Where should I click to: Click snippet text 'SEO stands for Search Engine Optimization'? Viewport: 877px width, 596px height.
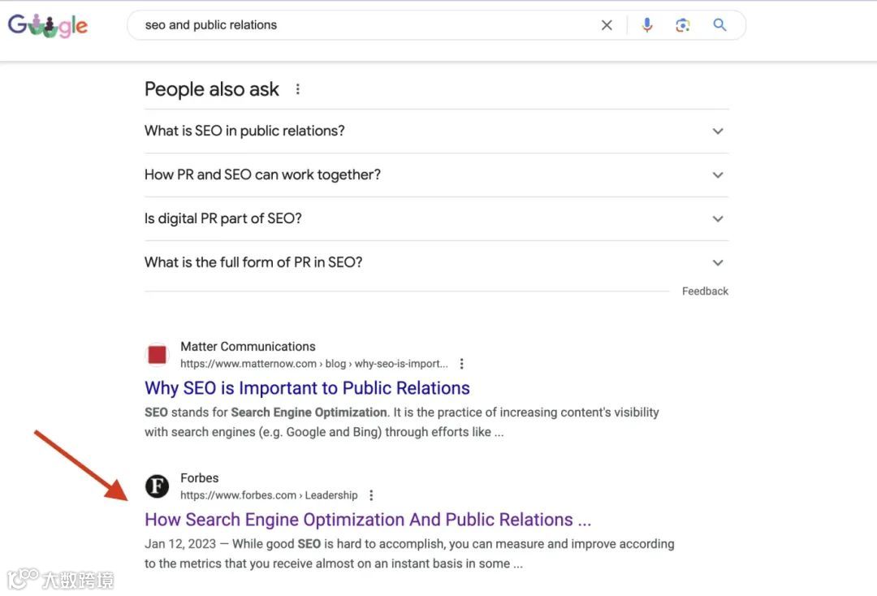(266, 412)
